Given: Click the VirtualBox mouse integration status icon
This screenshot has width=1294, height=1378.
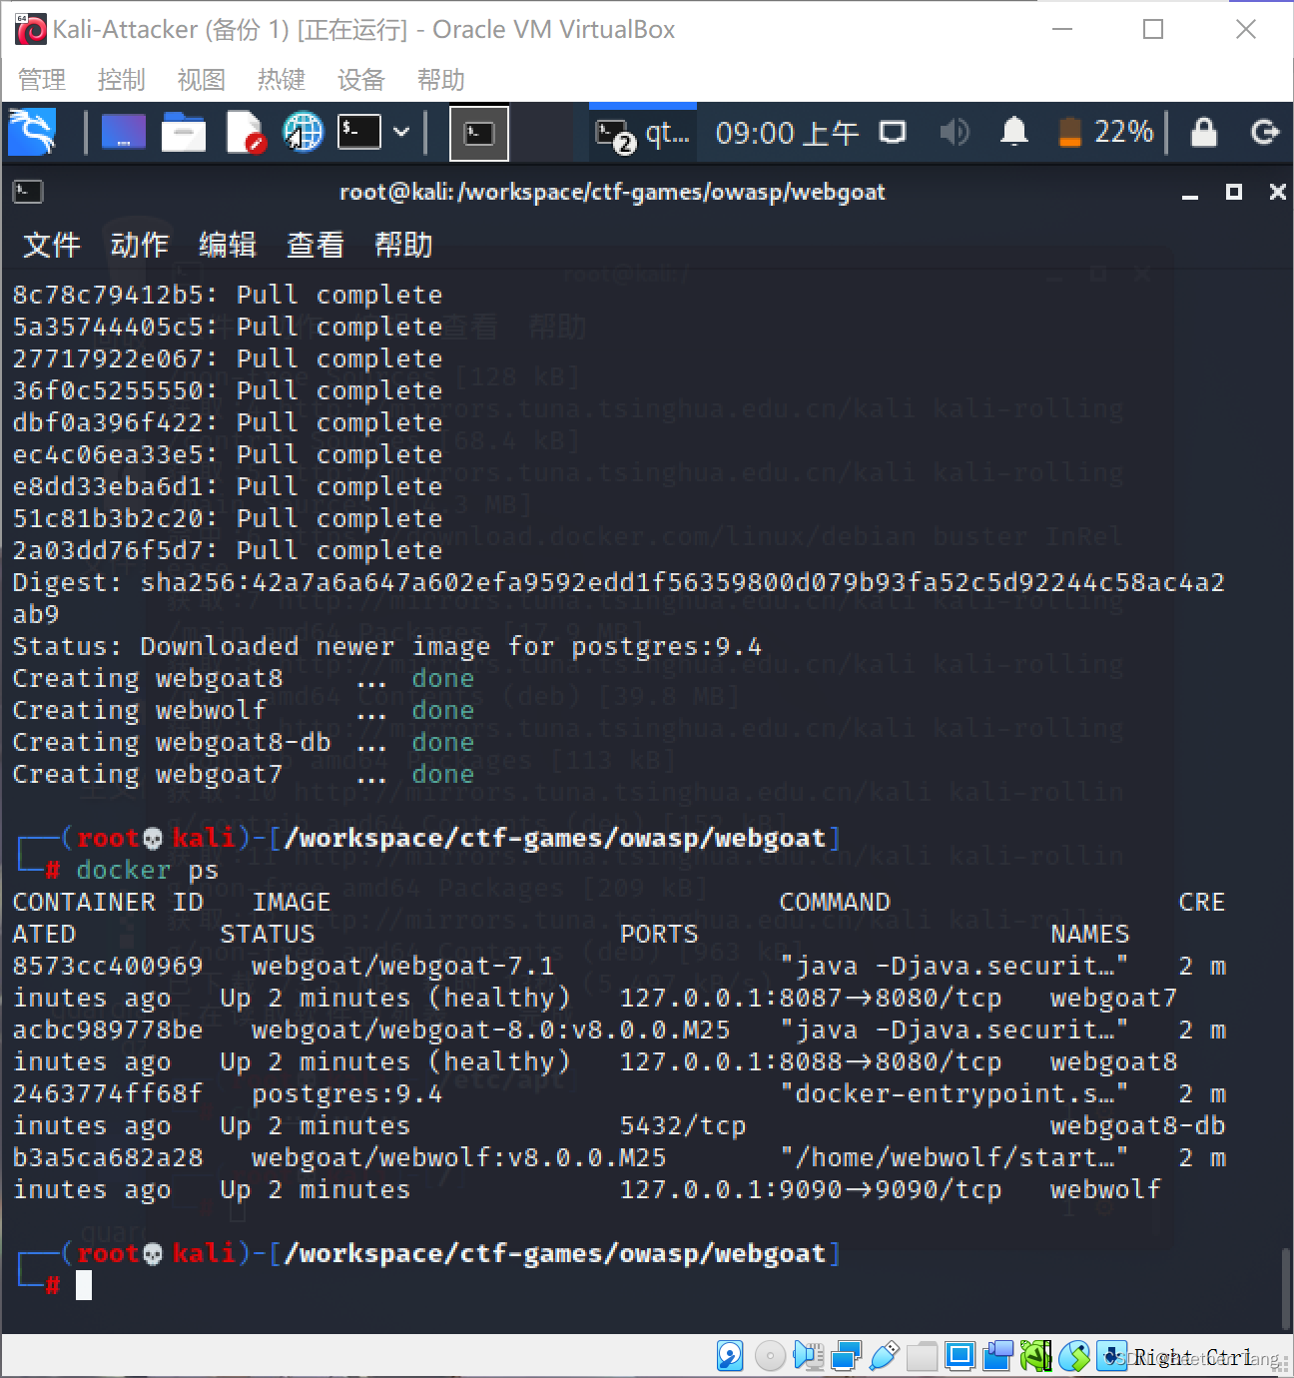Looking at the screenshot, I should click(1074, 1356).
